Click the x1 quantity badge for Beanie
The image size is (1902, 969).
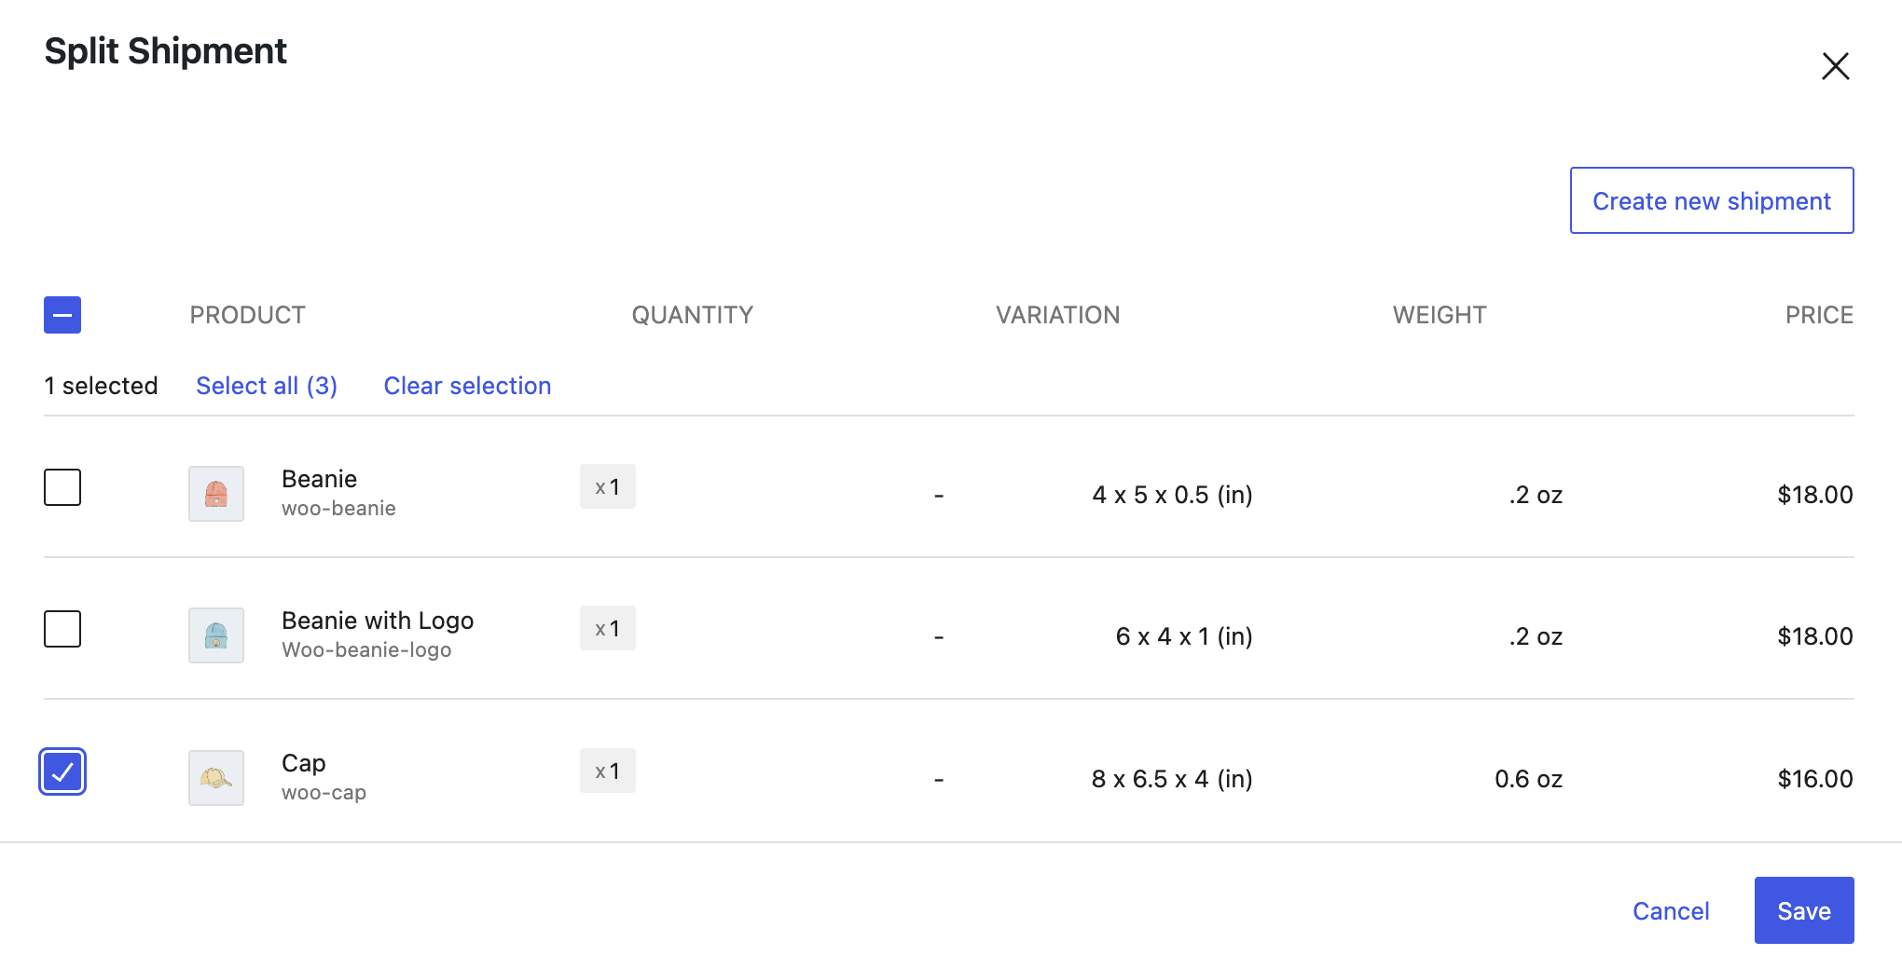pyautogui.click(x=607, y=486)
